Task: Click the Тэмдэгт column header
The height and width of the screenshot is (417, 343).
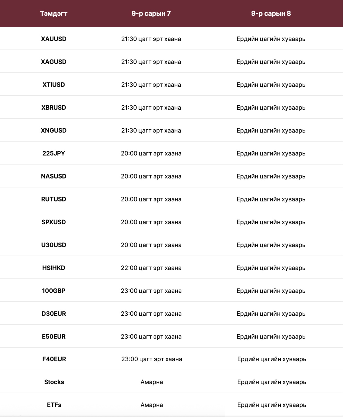Action: [54, 13]
